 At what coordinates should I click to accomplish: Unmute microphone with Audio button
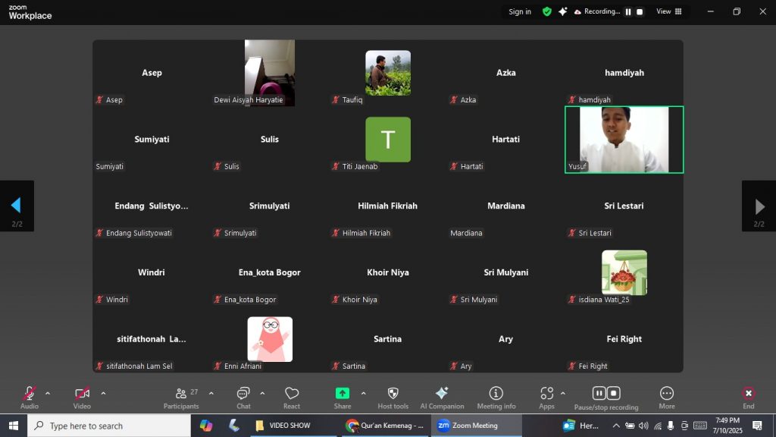point(30,393)
